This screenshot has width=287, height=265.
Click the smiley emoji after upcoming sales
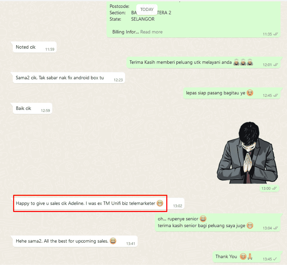pyautogui.click(x=113, y=241)
